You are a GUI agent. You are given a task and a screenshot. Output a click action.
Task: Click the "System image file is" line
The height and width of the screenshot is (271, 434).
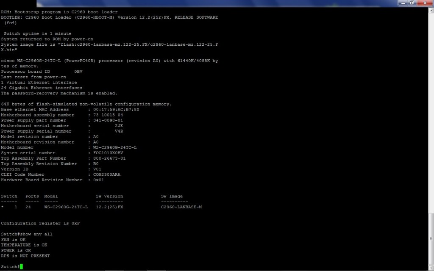(109, 44)
